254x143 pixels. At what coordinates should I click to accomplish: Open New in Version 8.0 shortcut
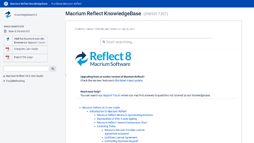tap(19, 31)
